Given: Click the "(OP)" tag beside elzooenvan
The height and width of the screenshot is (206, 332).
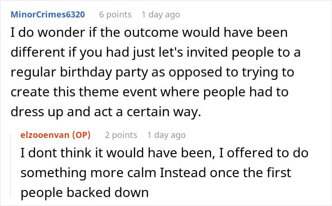Looking at the screenshot, I should click(x=80, y=135).
